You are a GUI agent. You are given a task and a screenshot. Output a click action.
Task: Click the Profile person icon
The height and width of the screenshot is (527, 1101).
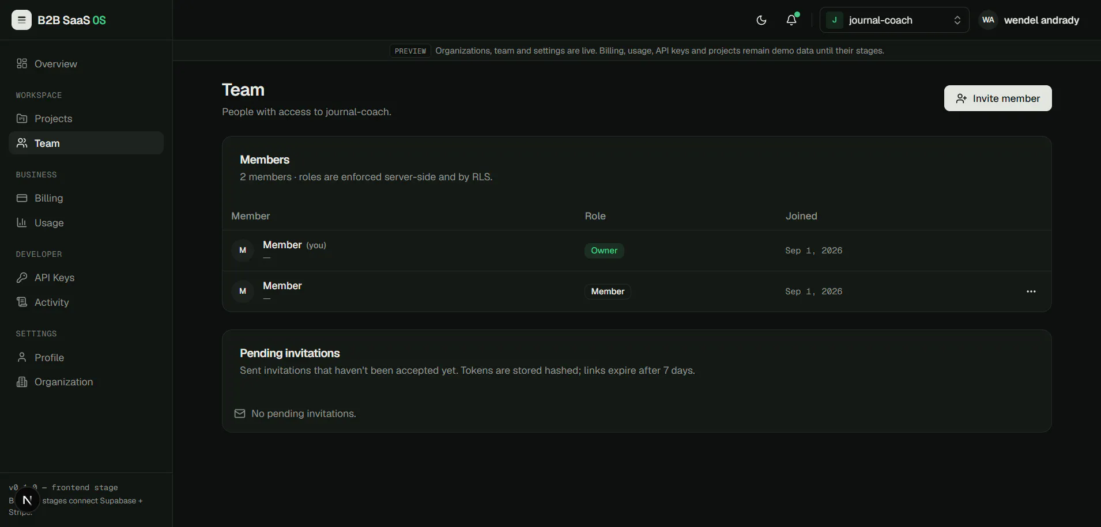click(22, 357)
